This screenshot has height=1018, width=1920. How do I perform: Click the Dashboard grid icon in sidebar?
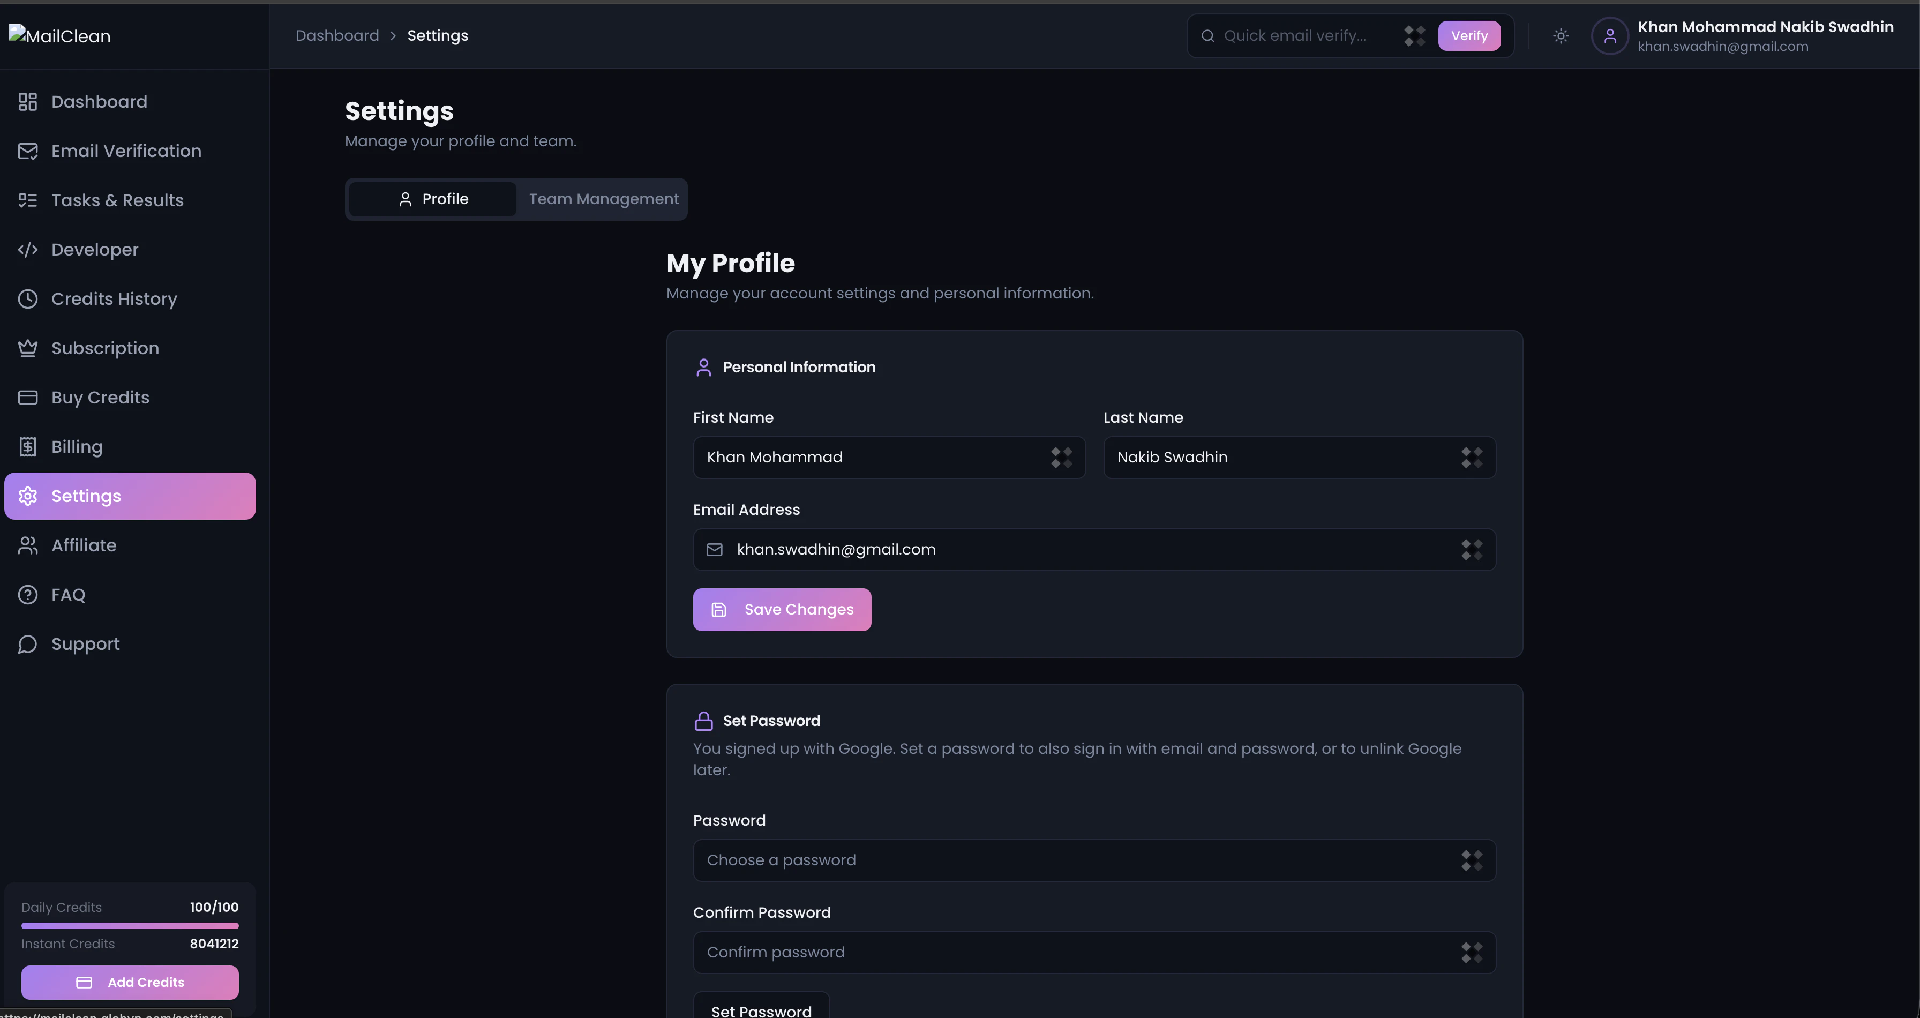pos(27,102)
